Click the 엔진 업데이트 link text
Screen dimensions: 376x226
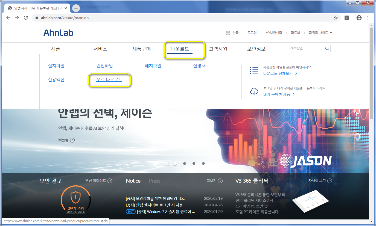point(96,181)
